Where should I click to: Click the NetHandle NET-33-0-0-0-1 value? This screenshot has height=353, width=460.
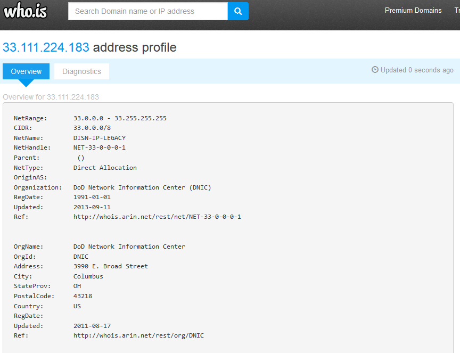100,147
